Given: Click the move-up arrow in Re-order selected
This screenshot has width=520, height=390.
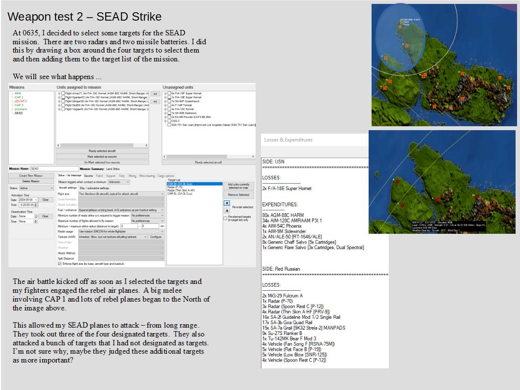Looking at the screenshot, I should coord(227,203).
